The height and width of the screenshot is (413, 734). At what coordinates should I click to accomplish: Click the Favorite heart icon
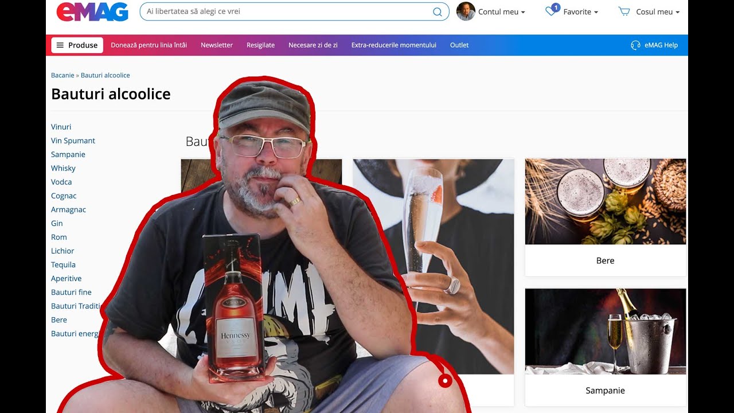(551, 11)
